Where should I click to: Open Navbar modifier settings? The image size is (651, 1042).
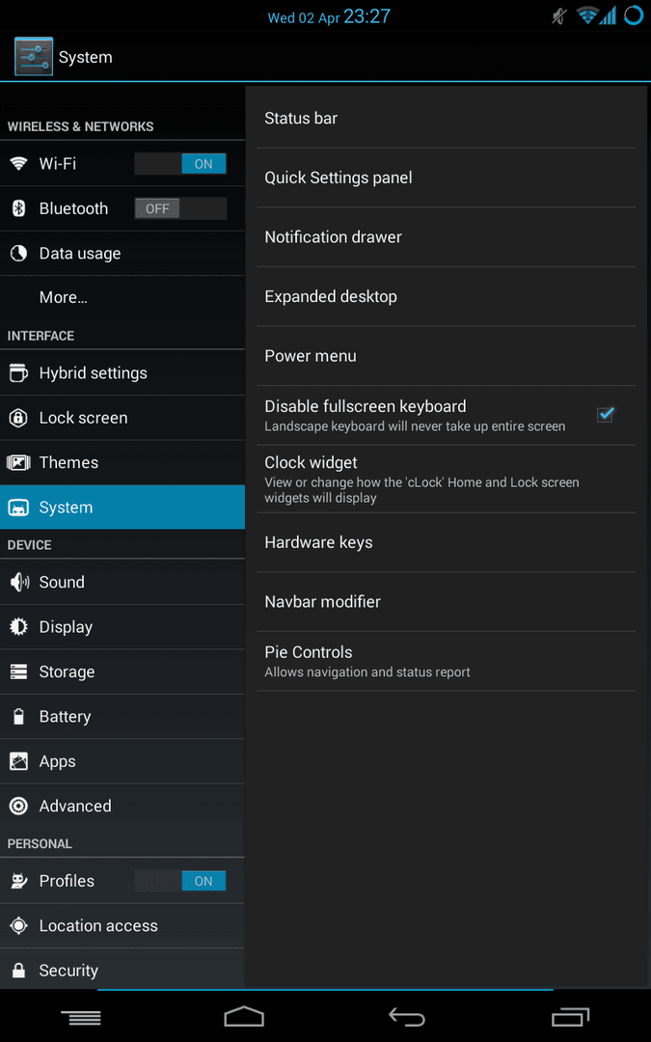pos(447,602)
